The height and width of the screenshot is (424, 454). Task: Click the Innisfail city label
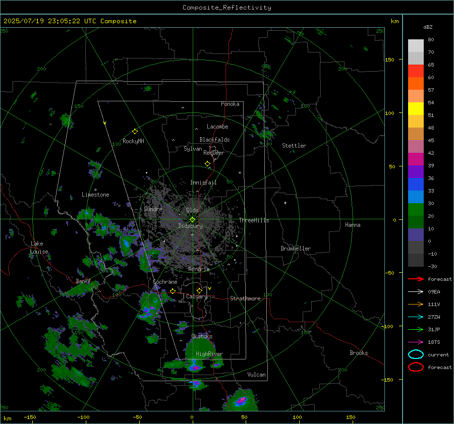pyautogui.click(x=203, y=183)
